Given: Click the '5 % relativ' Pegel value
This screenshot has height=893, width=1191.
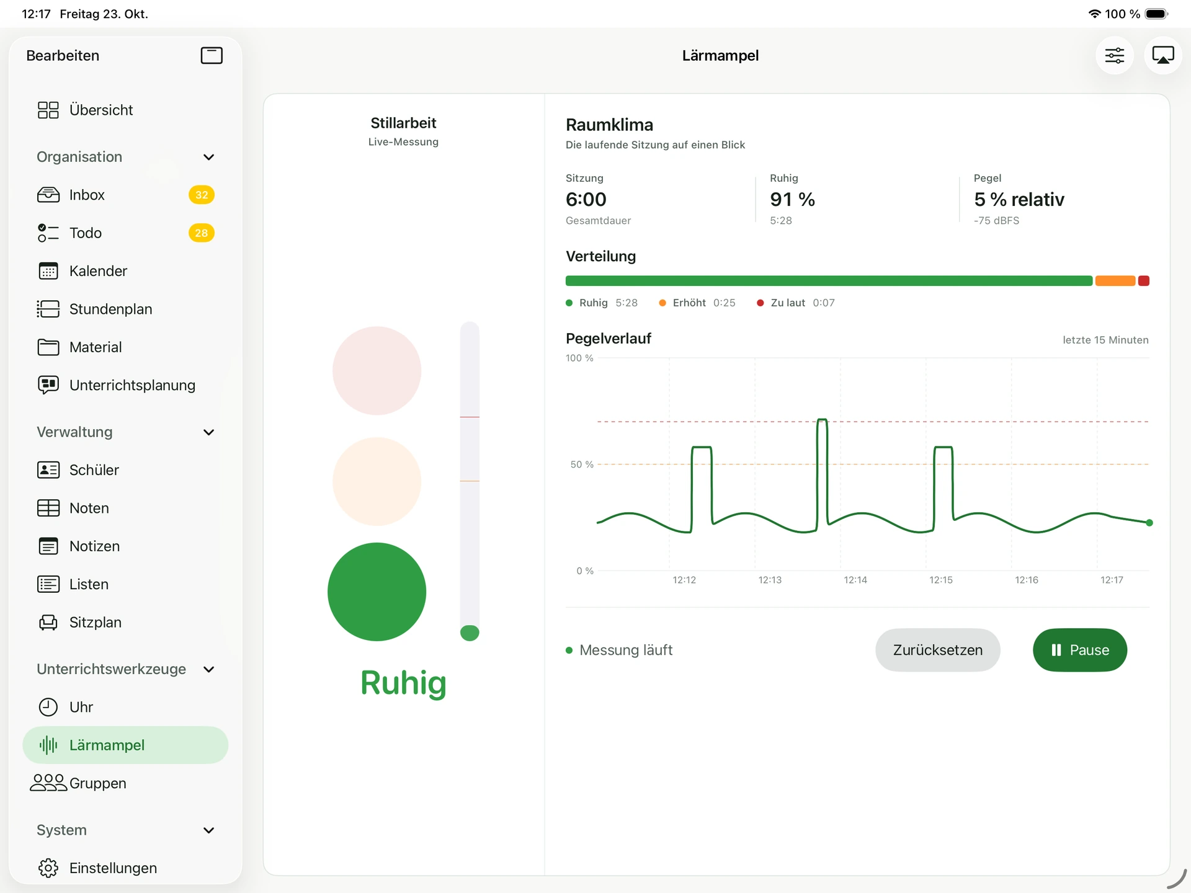Looking at the screenshot, I should click(1019, 200).
